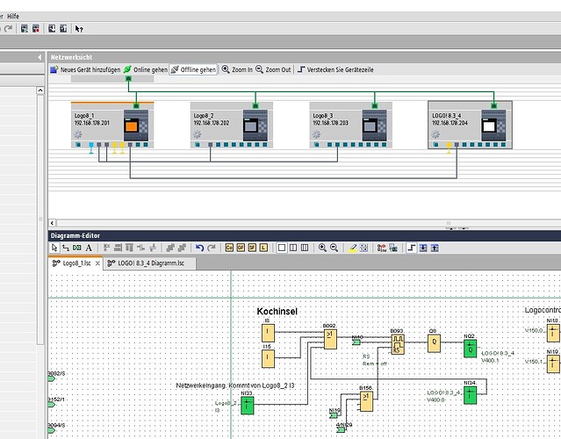The height and width of the screenshot is (439, 561).
Task: Click the bring to front icon
Action: pos(170,248)
